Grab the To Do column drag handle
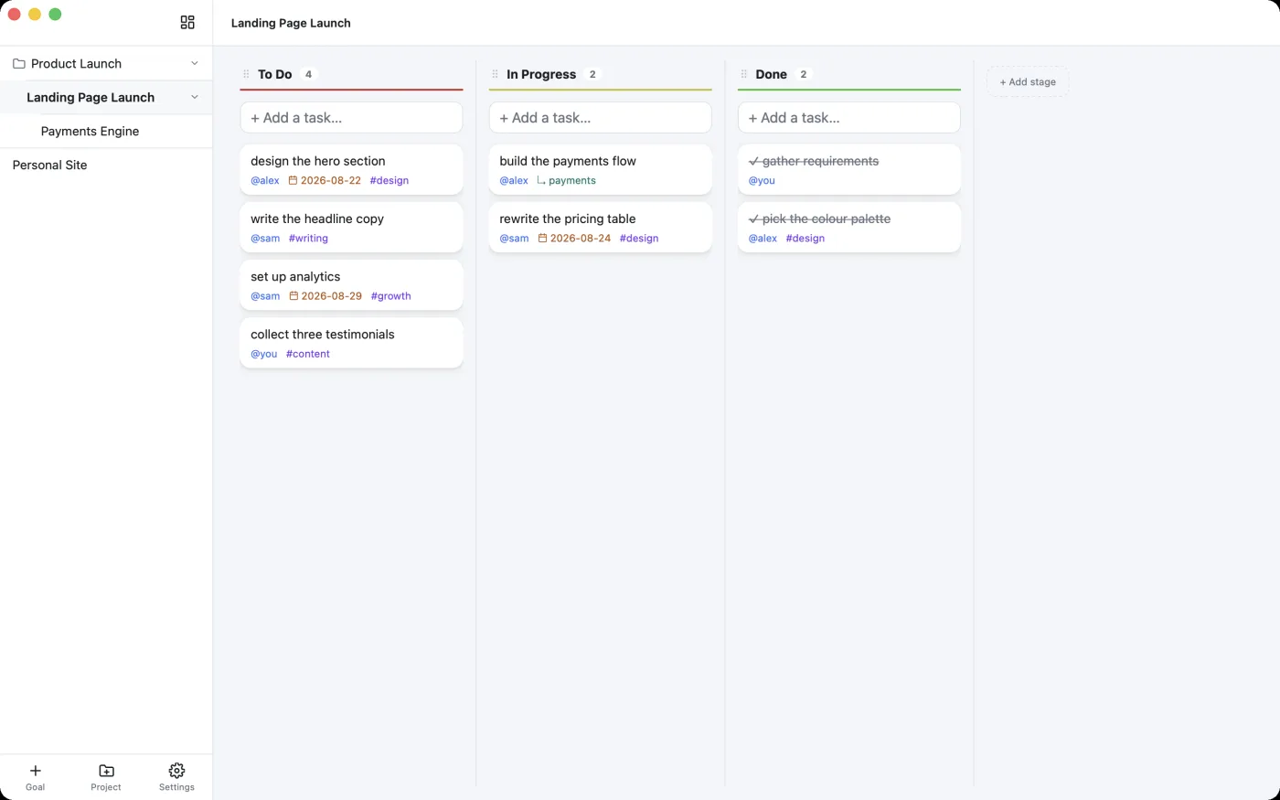The width and height of the screenshot is (1280, 800). click(x=246, y=74)
